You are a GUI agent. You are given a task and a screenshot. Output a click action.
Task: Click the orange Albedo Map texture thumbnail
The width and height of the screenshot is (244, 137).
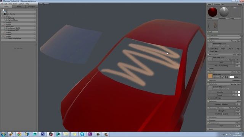(x=210, y=76)
